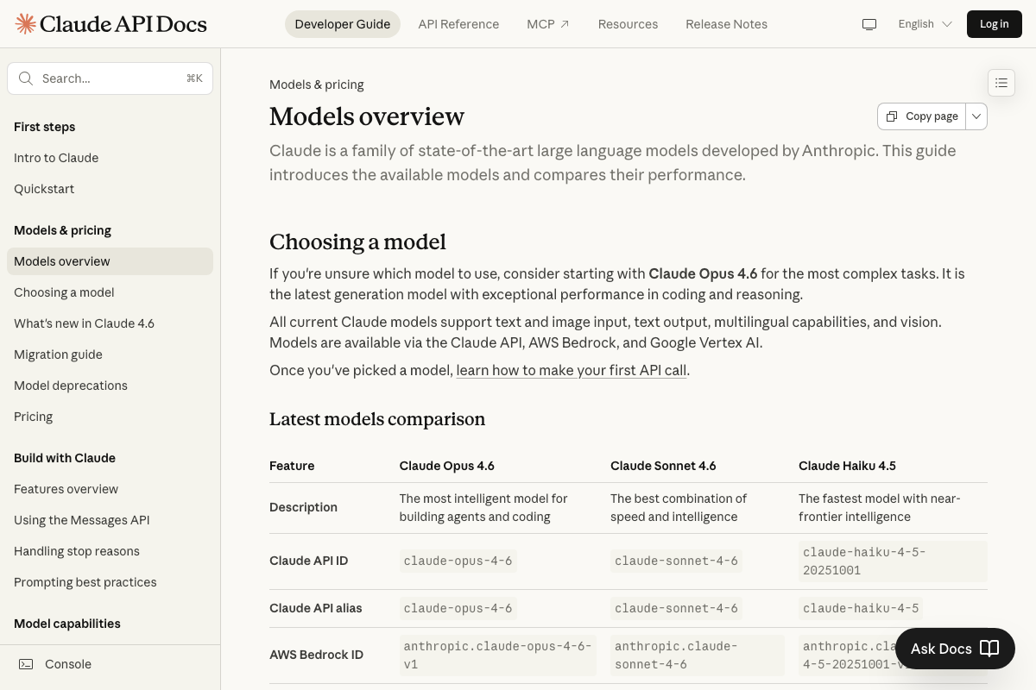Click the Copy page button
The image size is (1036, 690).
(922, 116)
